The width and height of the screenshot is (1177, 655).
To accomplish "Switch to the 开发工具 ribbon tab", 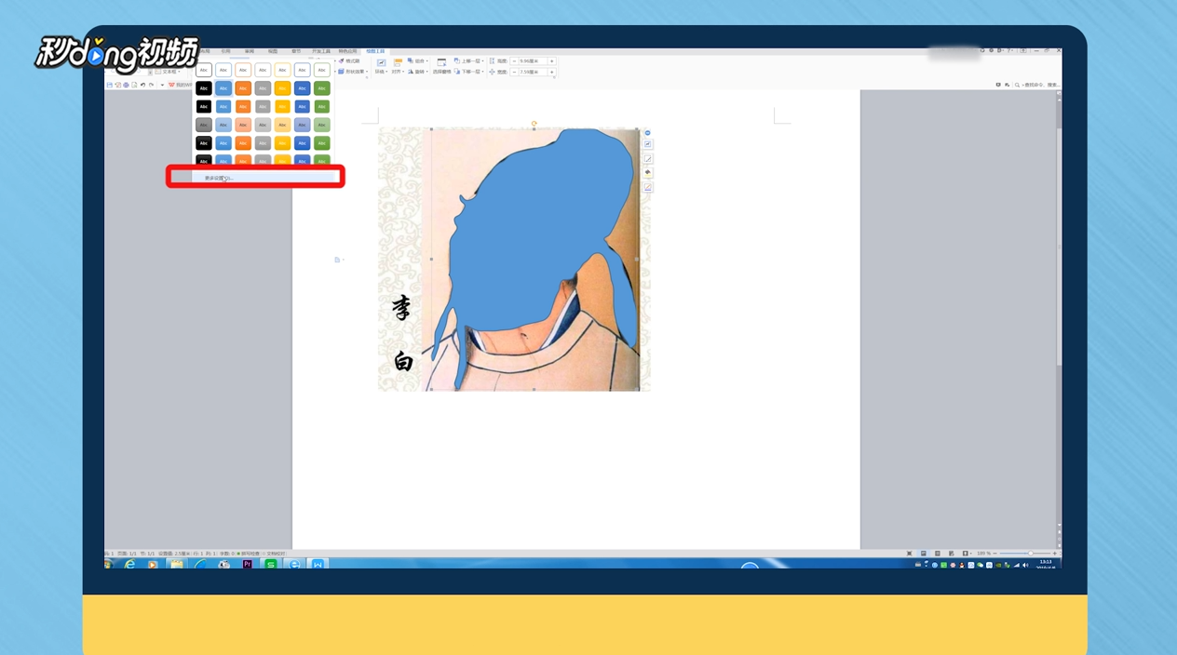I will pos(321,51).
